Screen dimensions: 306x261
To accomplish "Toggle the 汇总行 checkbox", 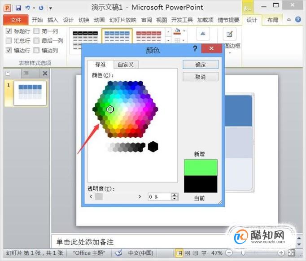I will coord(9,40).
